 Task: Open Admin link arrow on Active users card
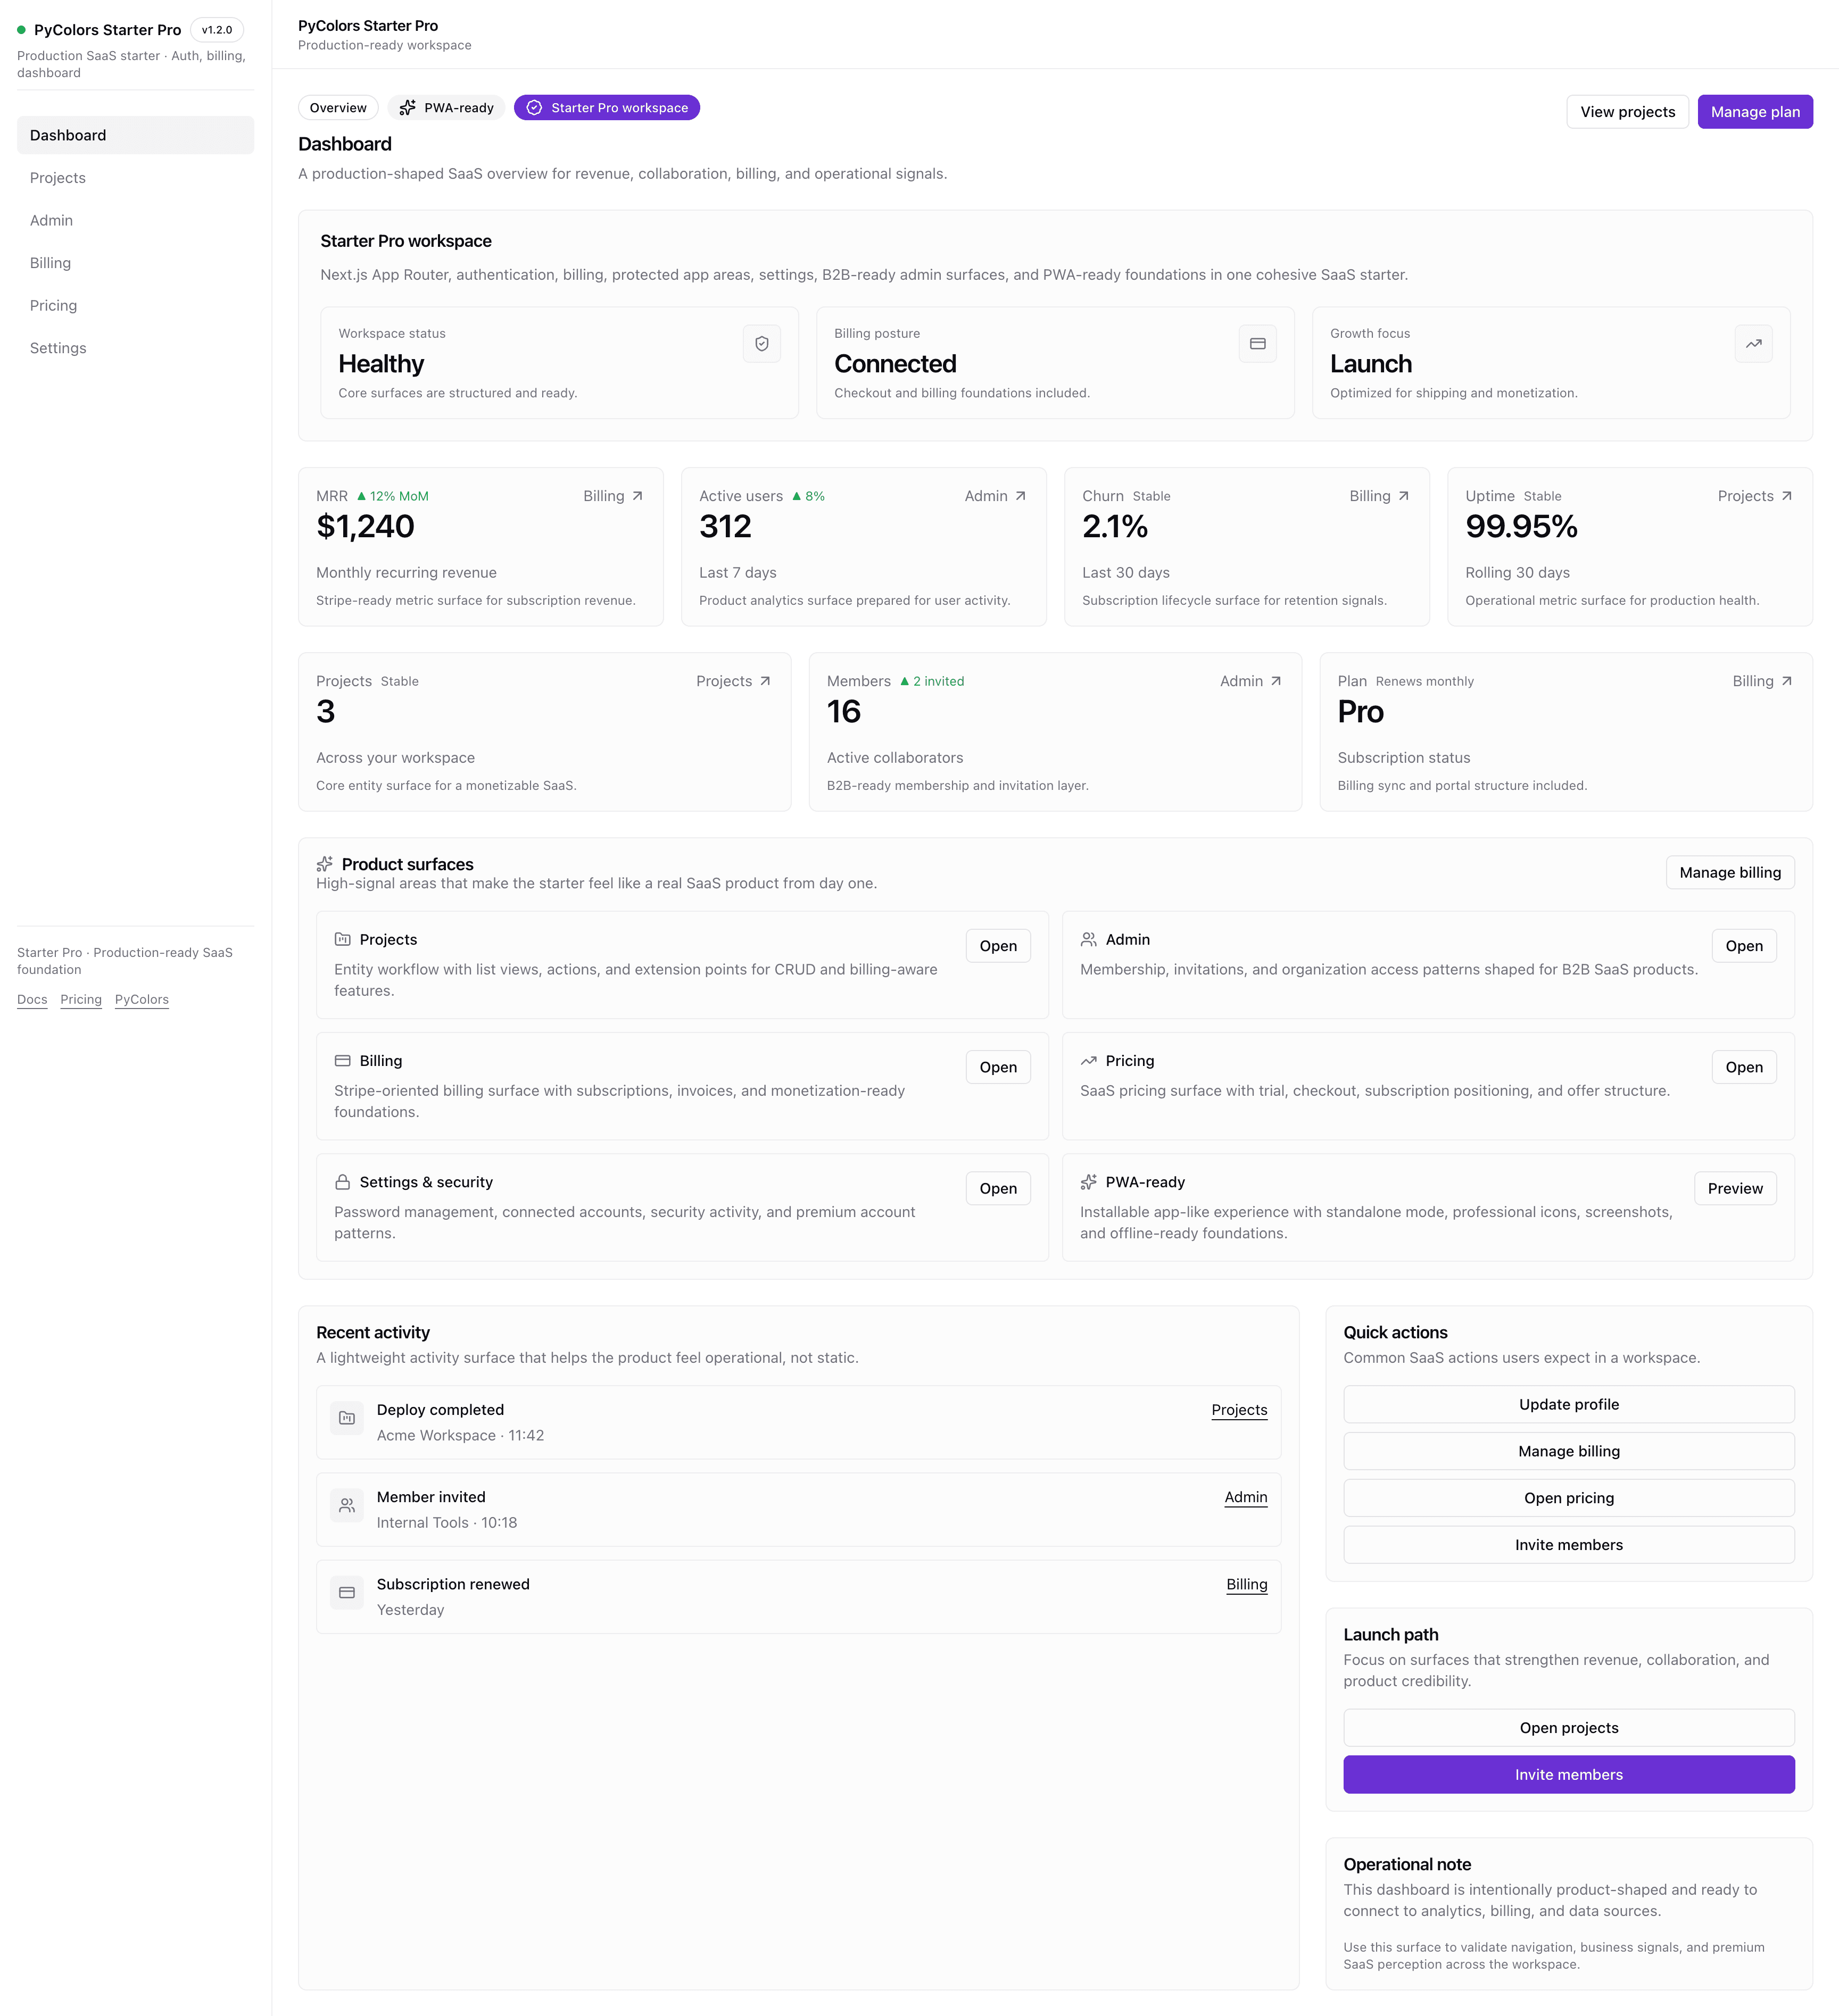point(1021,496)
